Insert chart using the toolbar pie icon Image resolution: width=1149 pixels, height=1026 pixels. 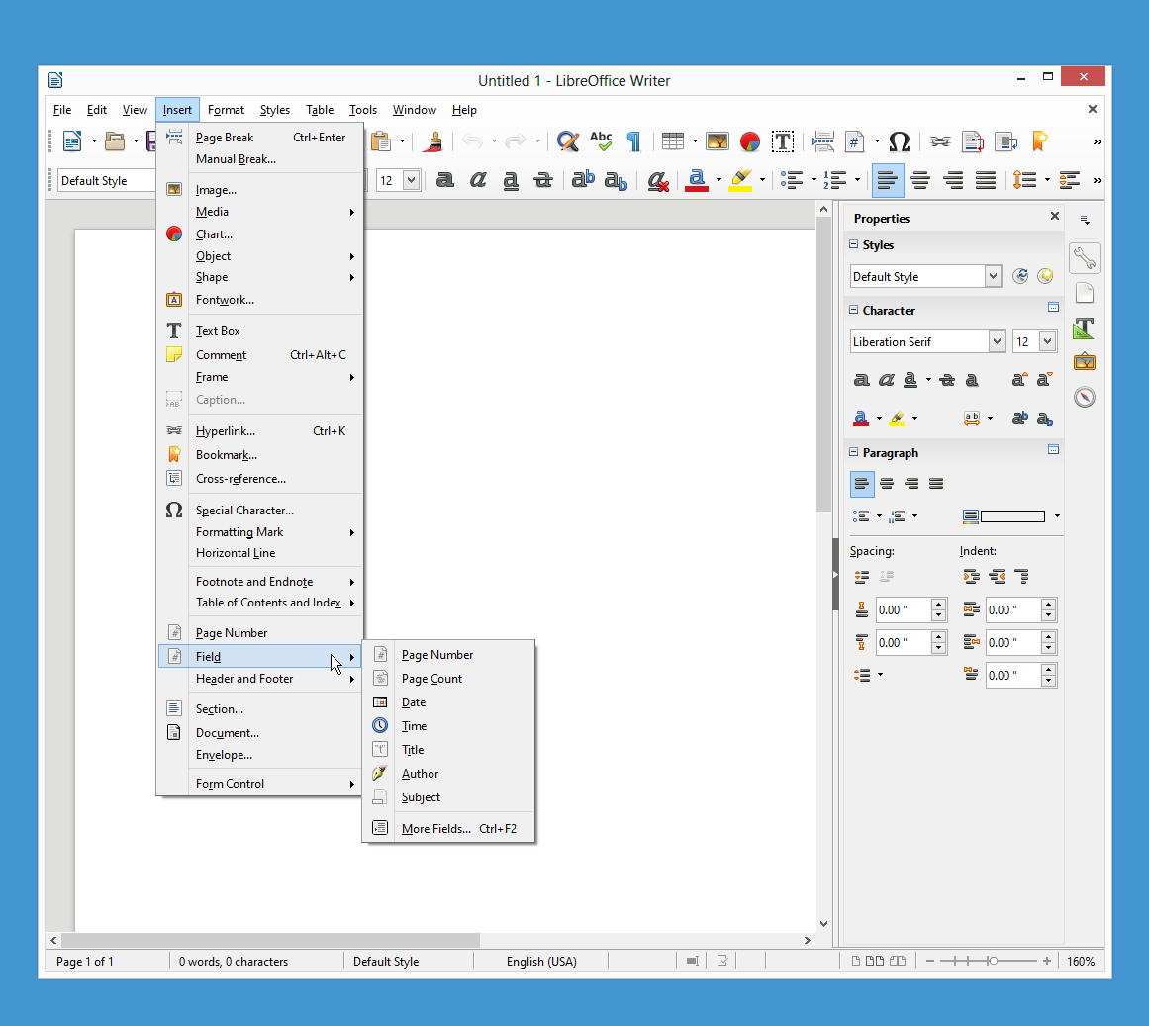749,141
